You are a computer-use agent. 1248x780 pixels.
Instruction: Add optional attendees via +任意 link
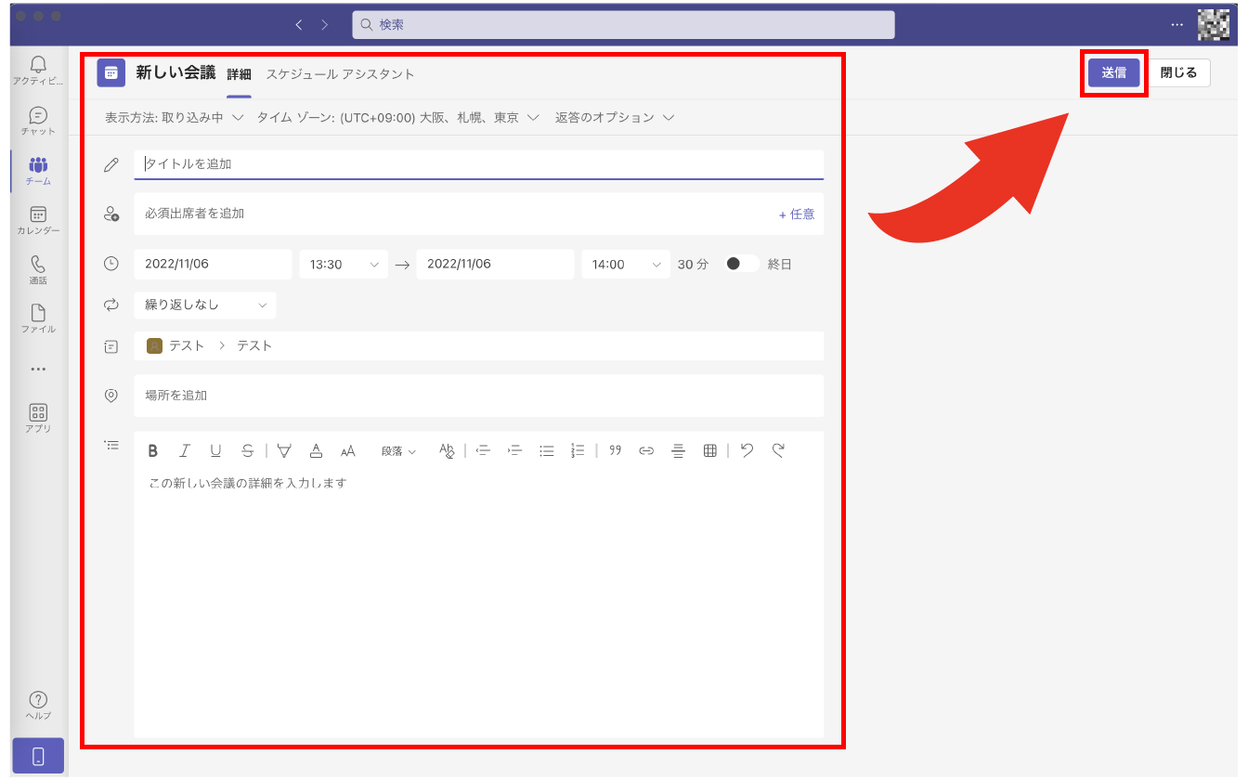[x=796, y=214]
